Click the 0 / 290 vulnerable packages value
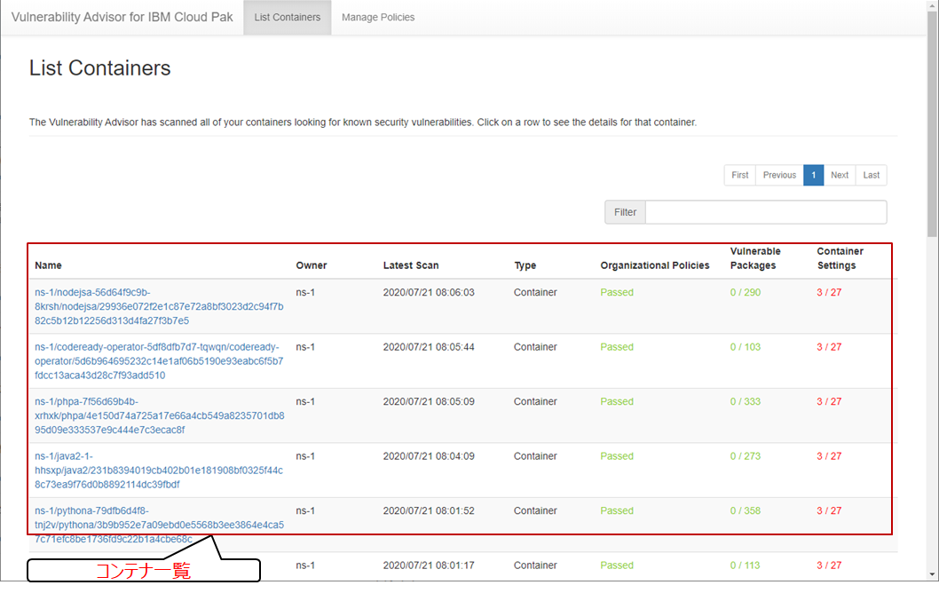This screenshot has width=939, height=593. (745, 292)
